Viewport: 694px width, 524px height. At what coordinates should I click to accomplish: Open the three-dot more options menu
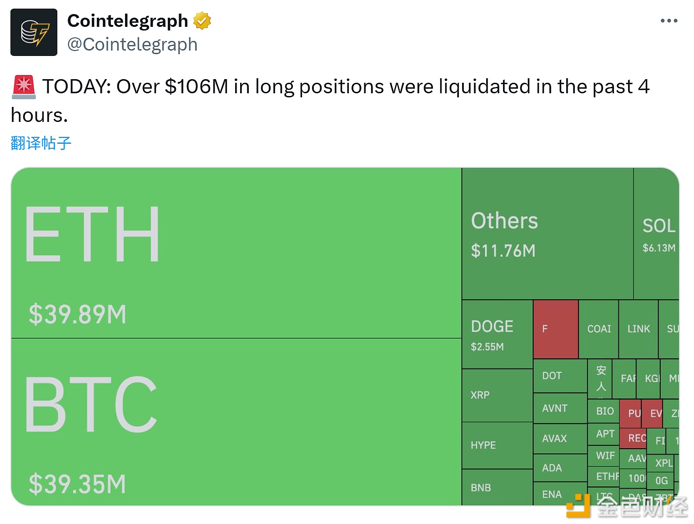tap(669, 21)
